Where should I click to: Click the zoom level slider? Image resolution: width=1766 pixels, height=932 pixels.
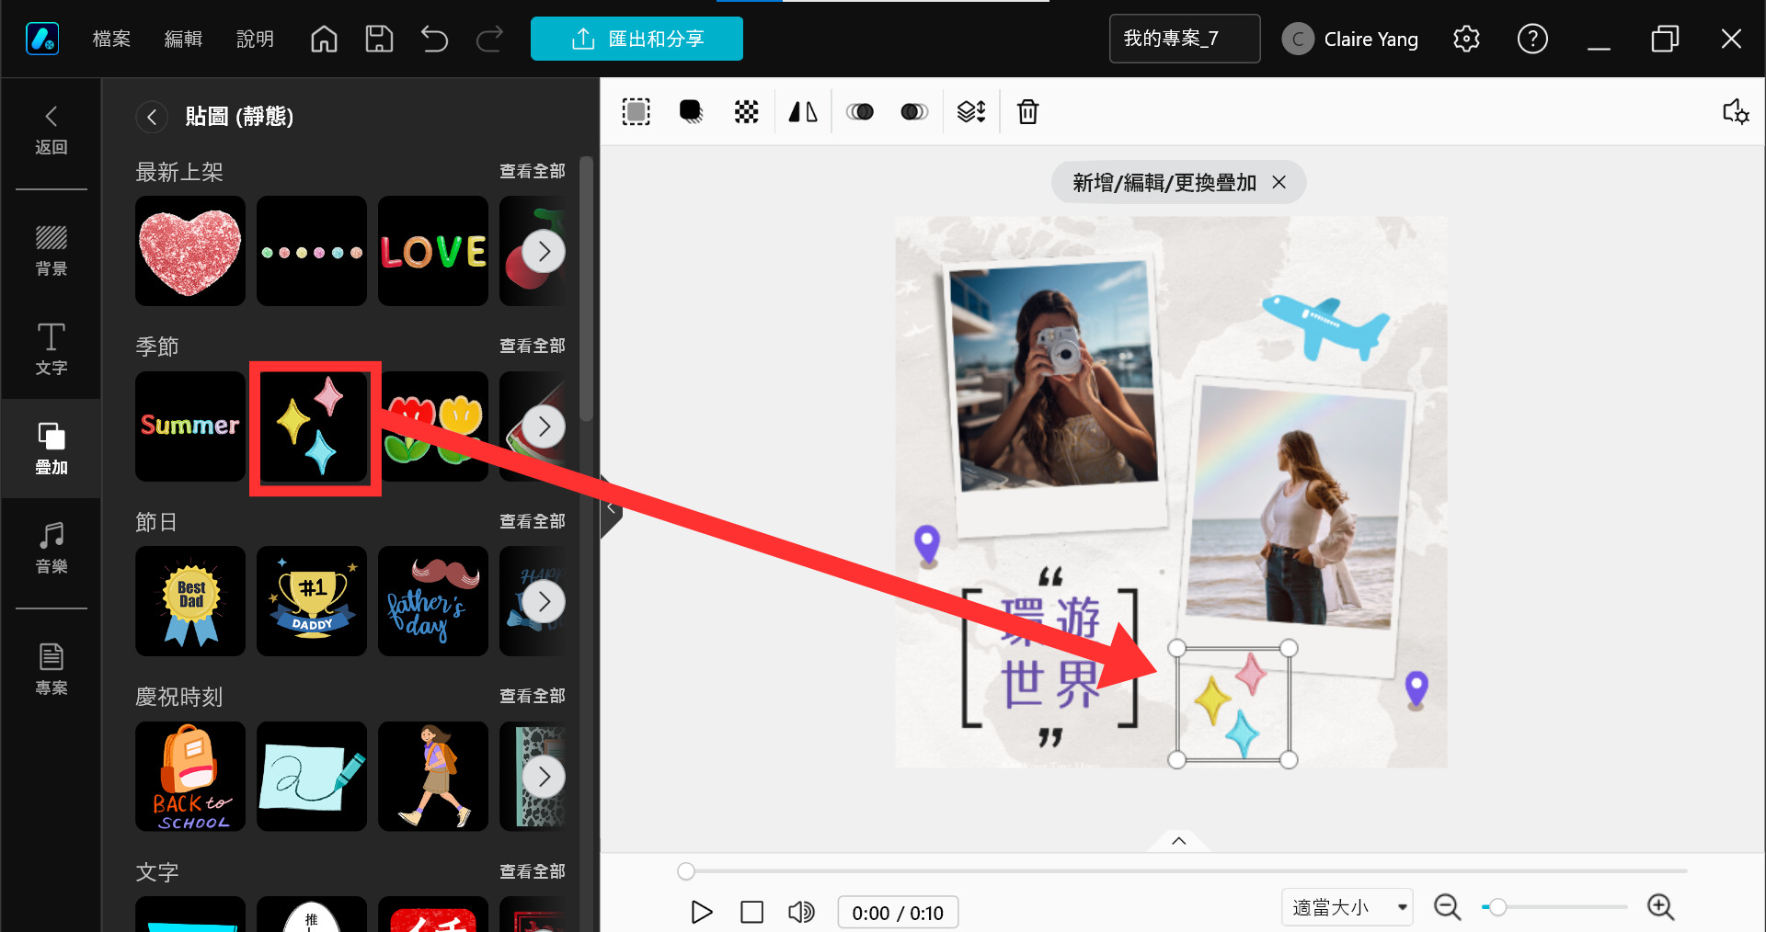[1554, 908]
